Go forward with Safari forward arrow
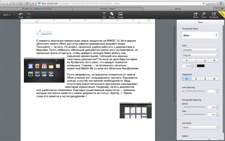This screenshot has width=225, height=141. (x=8, y=3)
